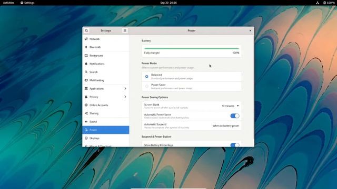Expand the Applications submenu chevron
Screen dimensions: 337x189
125,89
